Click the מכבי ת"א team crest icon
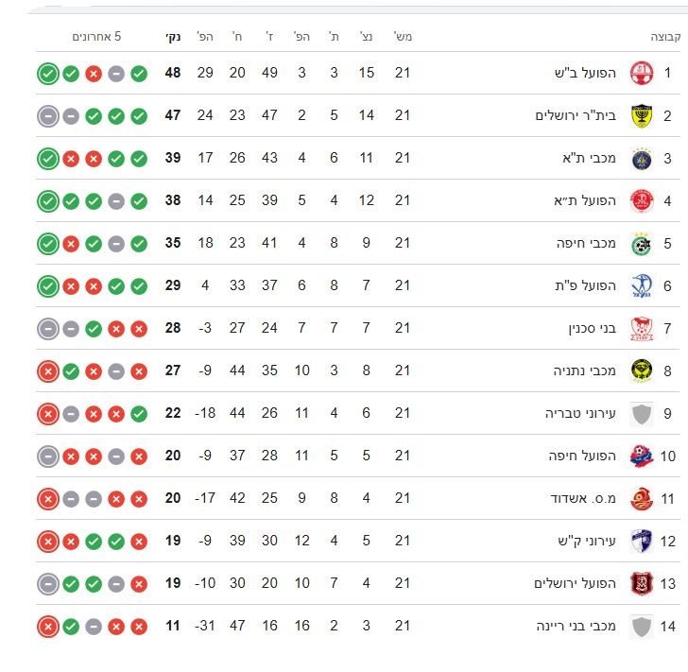Image resolution: width=688 pixels, height=672 pixels. (x=642, y=158)
